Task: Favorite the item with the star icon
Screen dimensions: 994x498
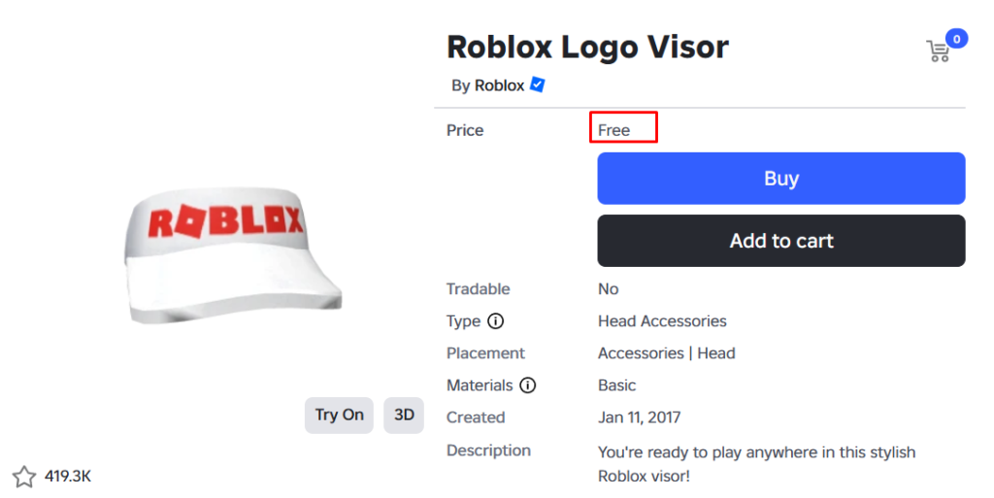Action: [x=23, y=477]
